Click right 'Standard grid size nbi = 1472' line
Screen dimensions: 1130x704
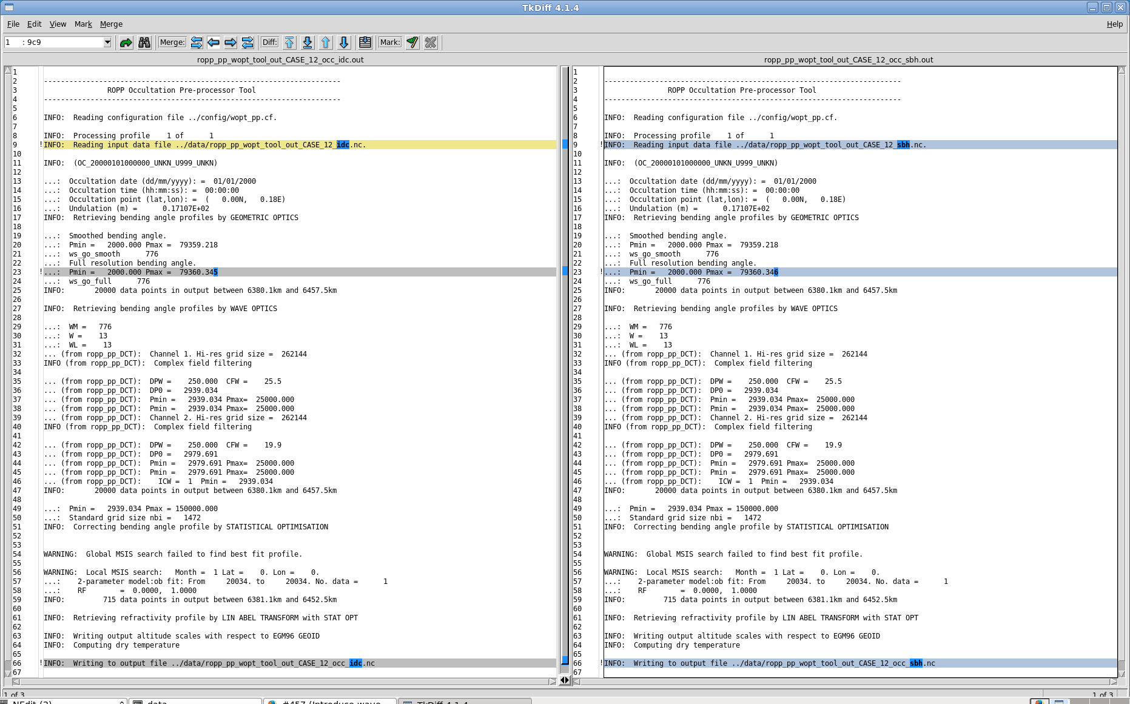[x=695, y=518]
